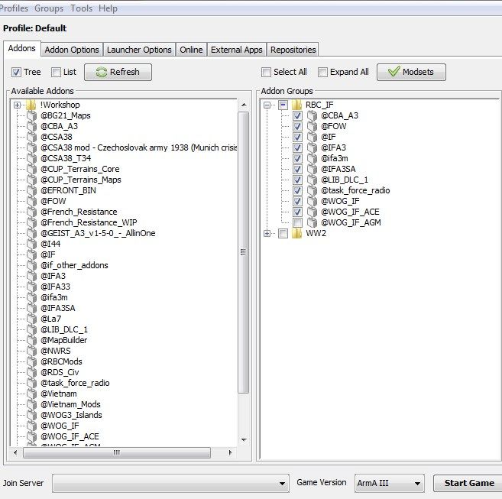Switch to the Addon Options tab

[x=72, y=50]
